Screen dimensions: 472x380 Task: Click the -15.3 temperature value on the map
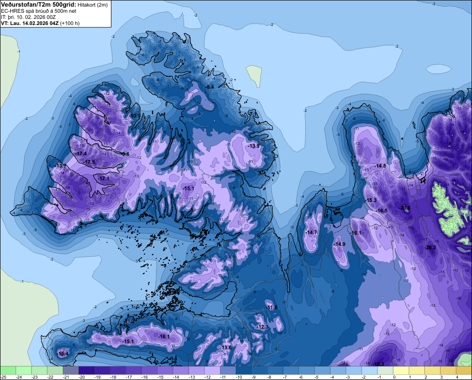click(371, 200)
